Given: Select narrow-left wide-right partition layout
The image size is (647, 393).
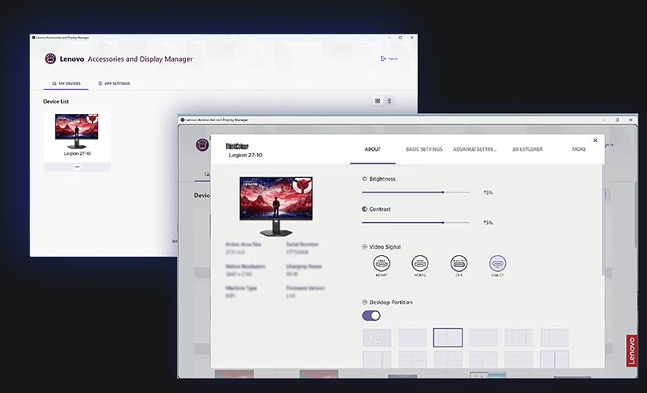Looking at the screenshot, I should (x=554, y=338).
